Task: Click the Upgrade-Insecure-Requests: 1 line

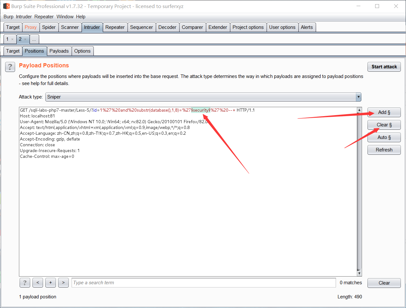Action: (50, 150)
